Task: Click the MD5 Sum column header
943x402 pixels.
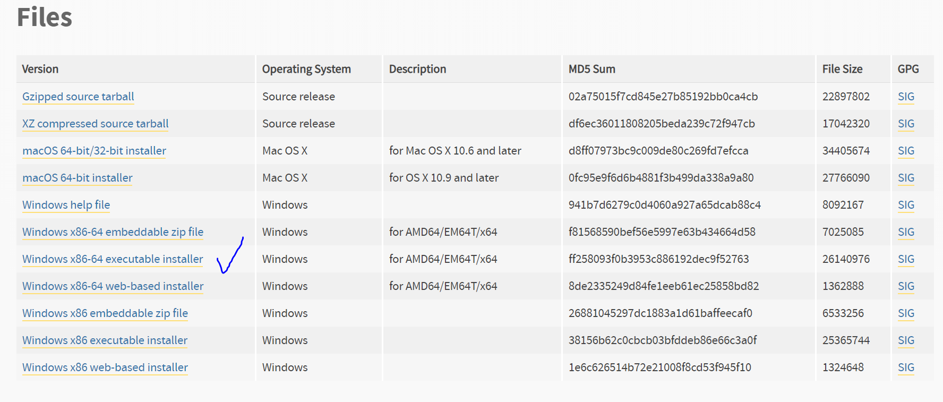Action: (x=592, y=69)
